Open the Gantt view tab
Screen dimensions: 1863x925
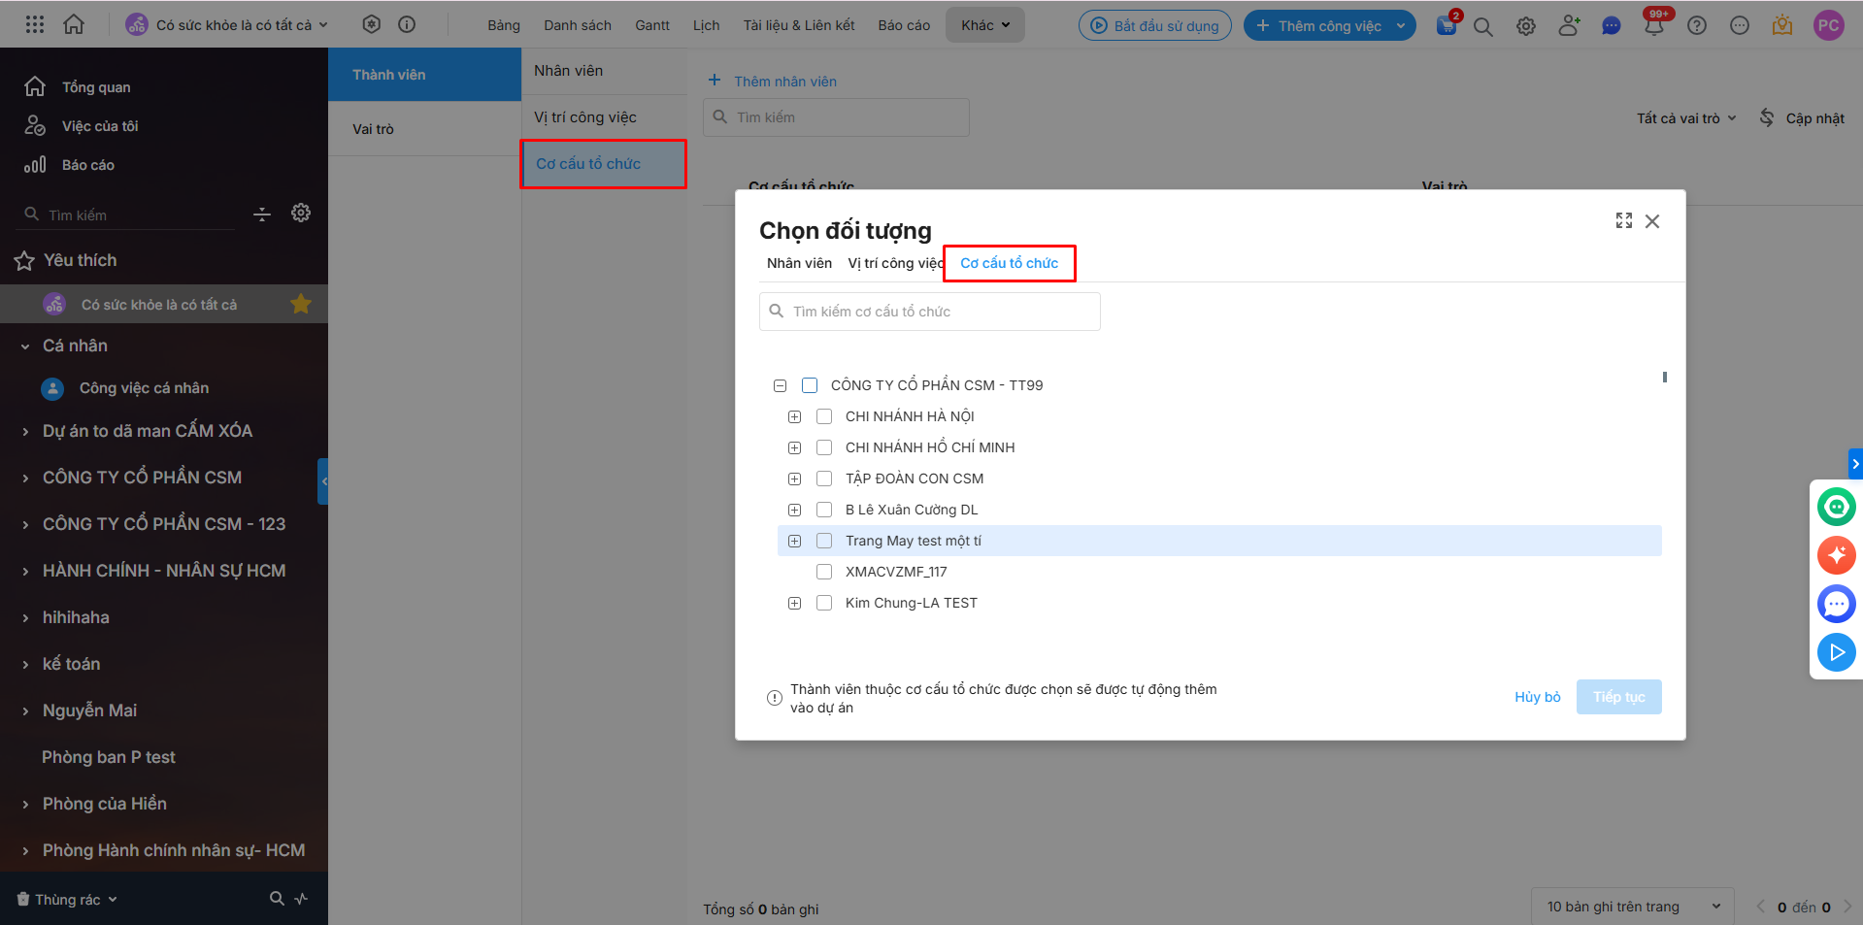[x=651, y=25]
